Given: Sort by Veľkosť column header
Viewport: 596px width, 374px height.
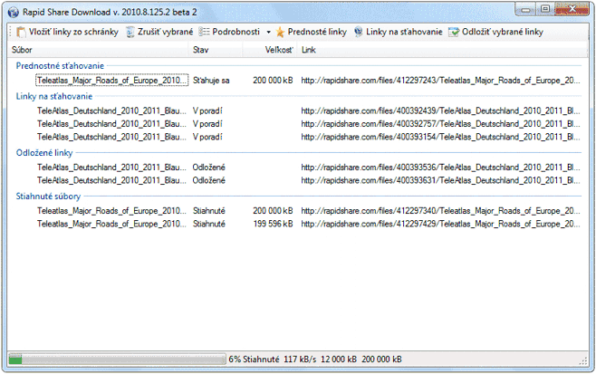Looking at the screenshot, I should point(279,49).
